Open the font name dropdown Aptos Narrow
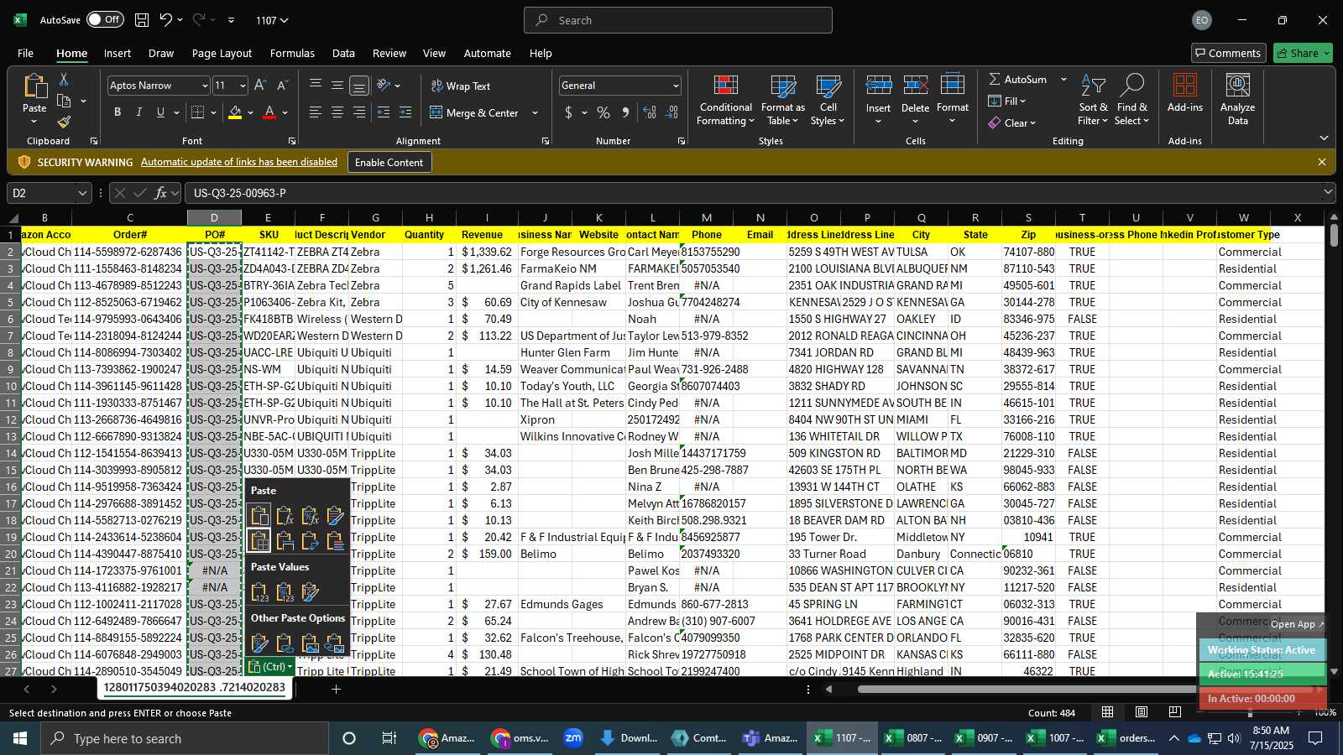1343x755 pixels. [x=204, y=86]
